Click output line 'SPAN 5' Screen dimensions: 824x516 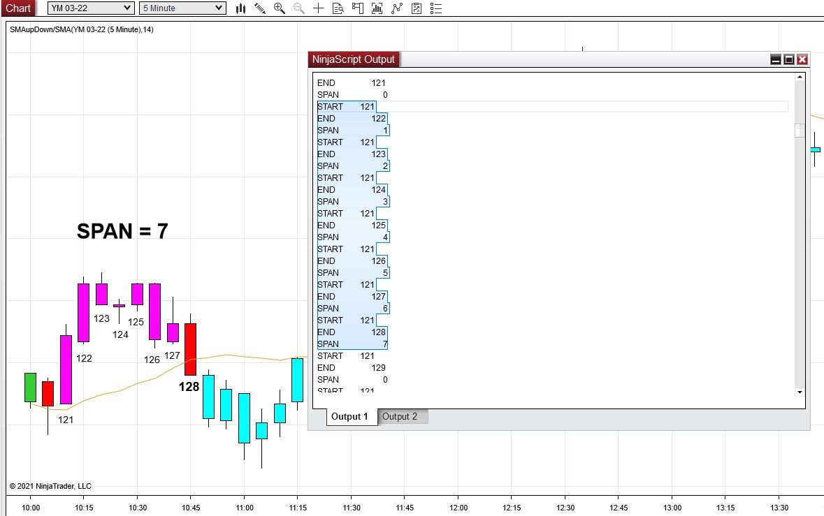(353, 273)
